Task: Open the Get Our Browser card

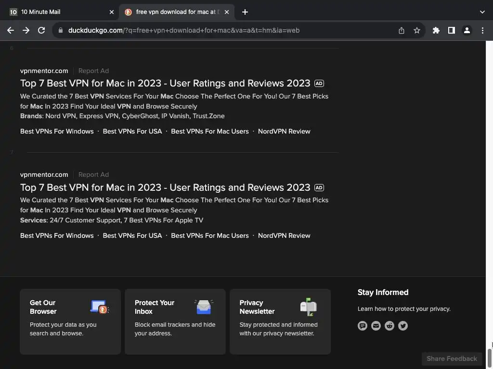Action: pos(70,321)
